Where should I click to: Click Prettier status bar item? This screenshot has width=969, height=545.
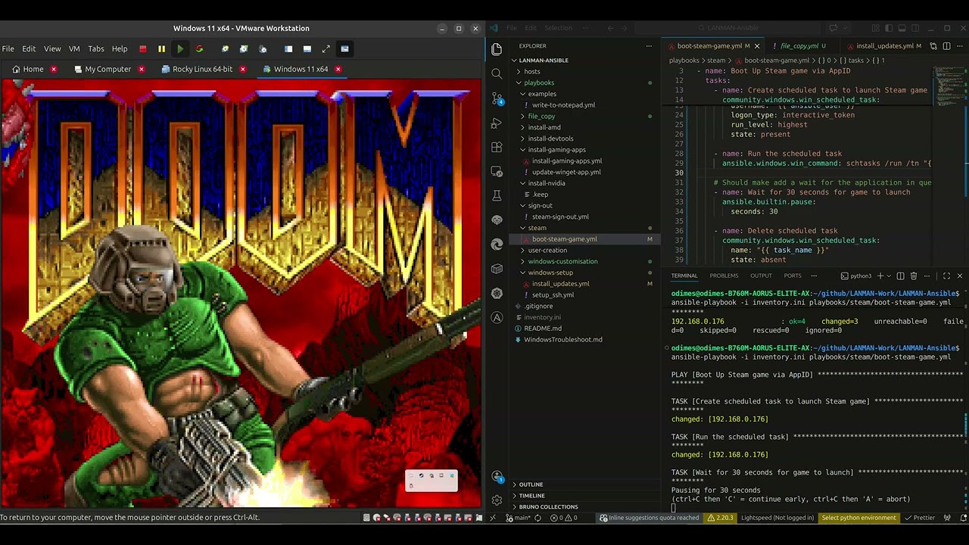(920, 518)
